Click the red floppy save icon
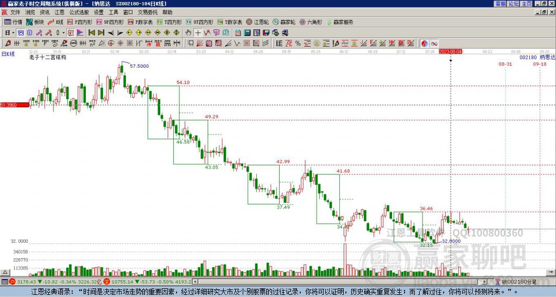The image size is (556, 297). tap(266, 33)
